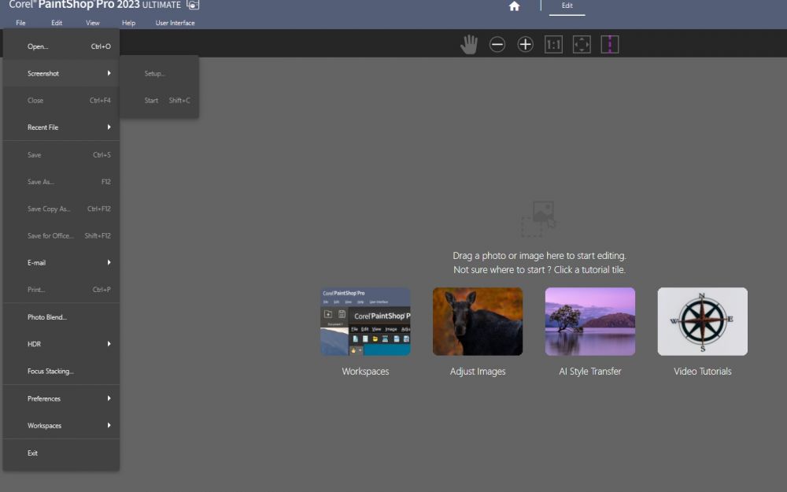Open the Preferences submenu
Image resolution: width=787 pixels, height=492 pixels.
click(61, 399)
